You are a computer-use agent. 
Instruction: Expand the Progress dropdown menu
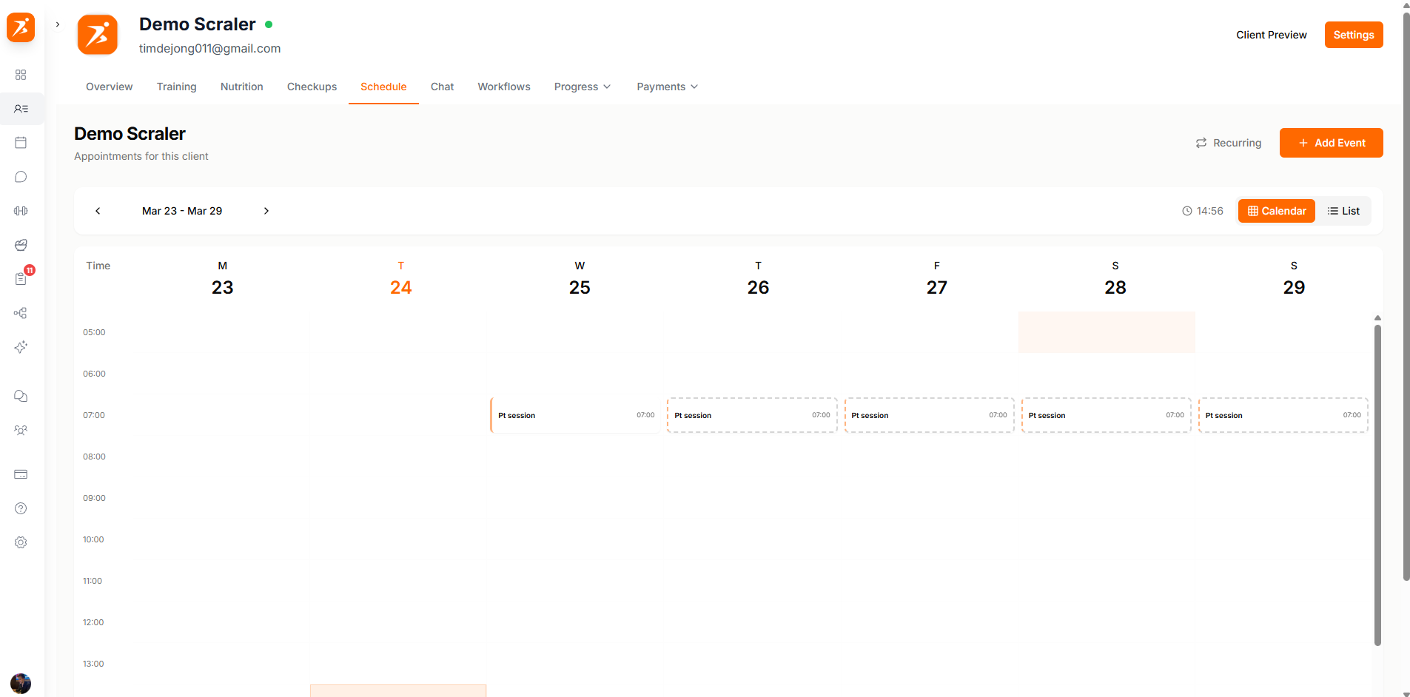(x=583, y=87)
